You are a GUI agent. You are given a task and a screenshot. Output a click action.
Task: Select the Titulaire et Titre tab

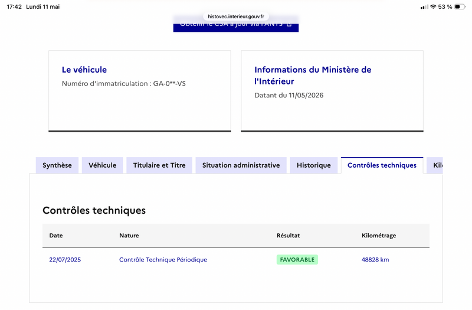[159, 165]
